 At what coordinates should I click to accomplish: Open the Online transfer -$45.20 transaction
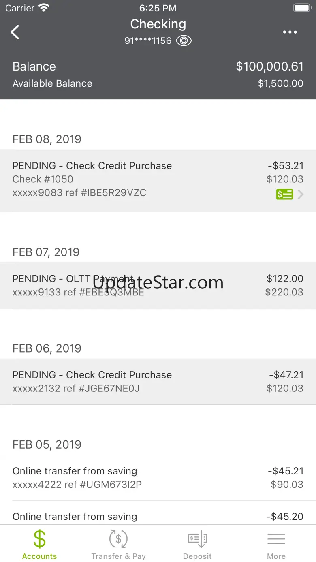point(158,517)
